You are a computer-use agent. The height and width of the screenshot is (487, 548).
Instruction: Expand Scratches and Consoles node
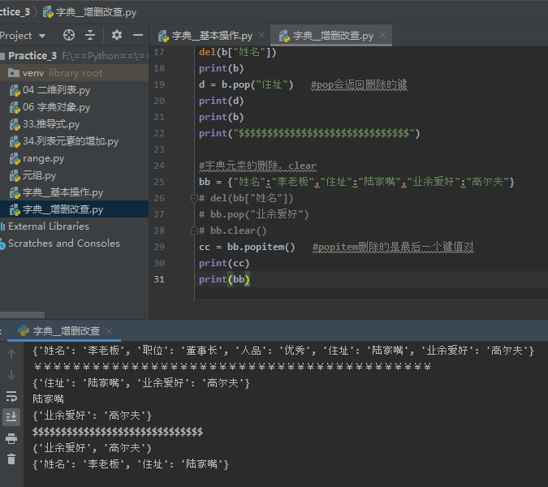64,243
